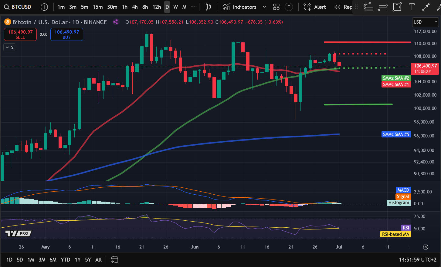
Task: Create a new Alert
Action: point(315,7)
